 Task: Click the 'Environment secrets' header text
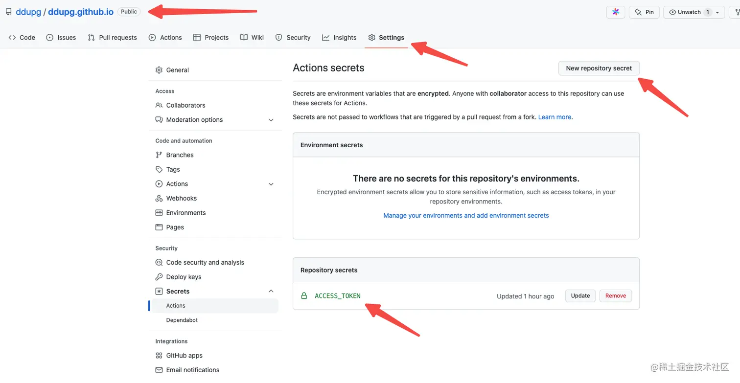pos(332,145)
